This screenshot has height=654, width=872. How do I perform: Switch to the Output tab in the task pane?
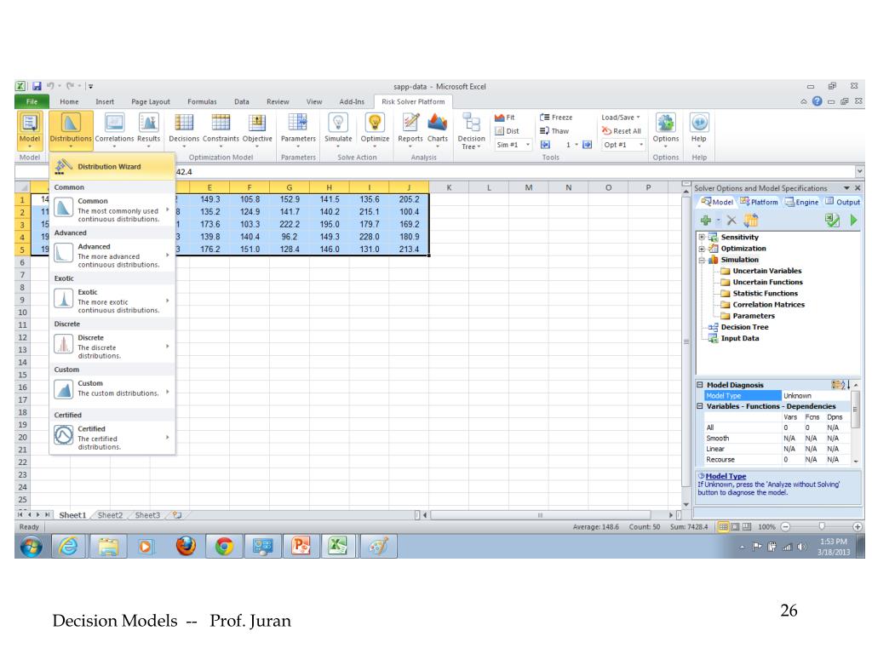coord(842,202)
